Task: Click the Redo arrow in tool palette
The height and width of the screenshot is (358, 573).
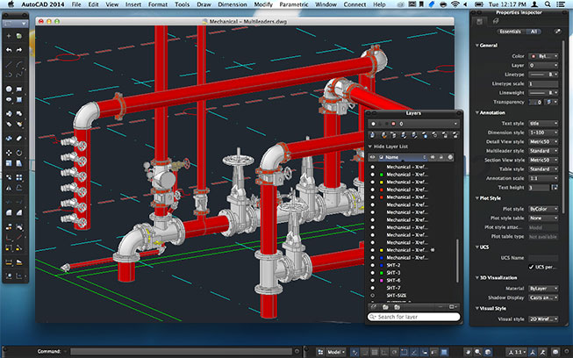Action: coord(19,50)
